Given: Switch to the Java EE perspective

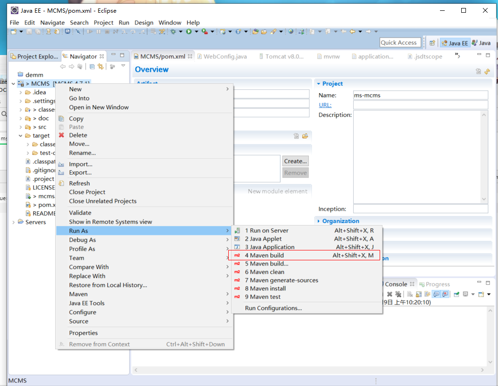Looking at the screenshot, I should tap(455, 43).
